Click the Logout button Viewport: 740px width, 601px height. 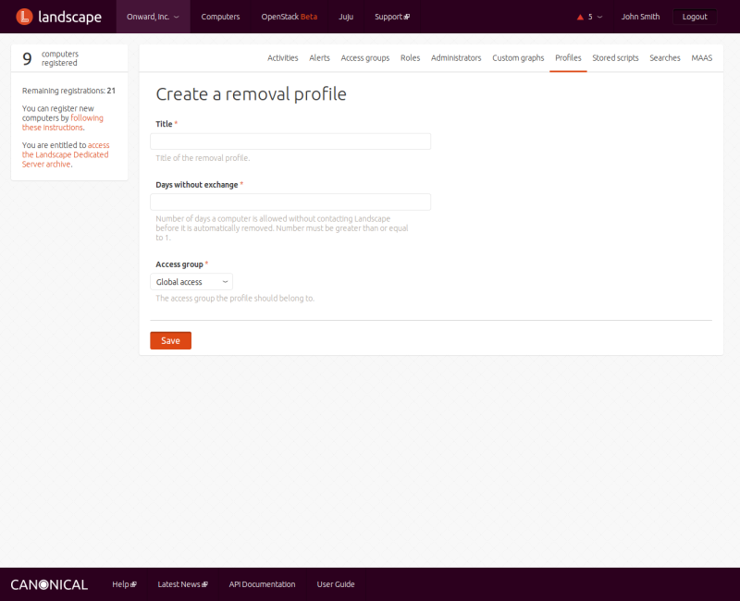coord(694,17)
